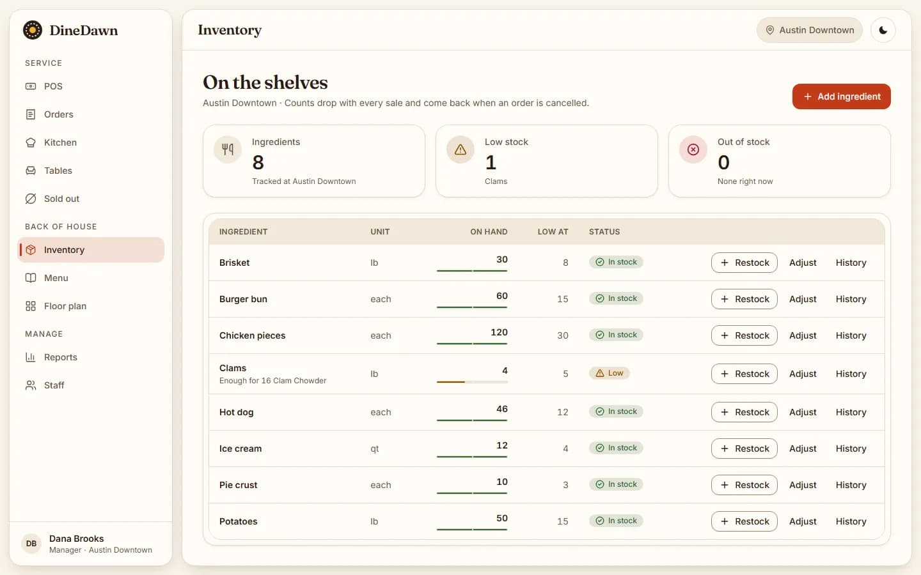Click the INGREDIENT column header
The height and width of the screenshot is (575, 921).
[x=243, y=232]
